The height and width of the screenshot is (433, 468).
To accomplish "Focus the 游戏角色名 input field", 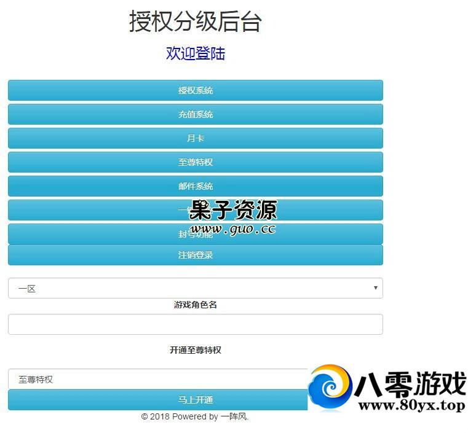I will pos(195,324).
